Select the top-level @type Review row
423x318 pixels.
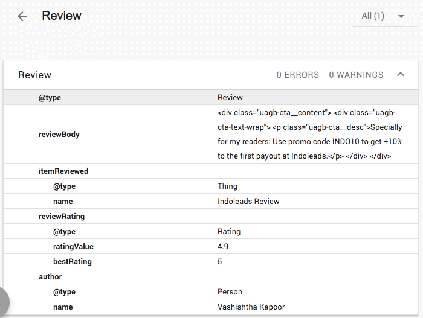[x=210, y=97]
